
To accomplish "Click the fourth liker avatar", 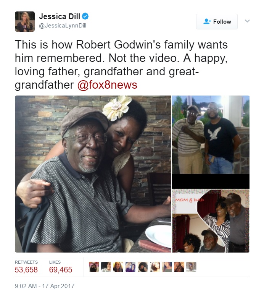I will 130,267.
